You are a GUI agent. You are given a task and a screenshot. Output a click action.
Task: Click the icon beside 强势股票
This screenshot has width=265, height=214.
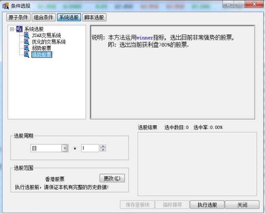coord(27,55)
